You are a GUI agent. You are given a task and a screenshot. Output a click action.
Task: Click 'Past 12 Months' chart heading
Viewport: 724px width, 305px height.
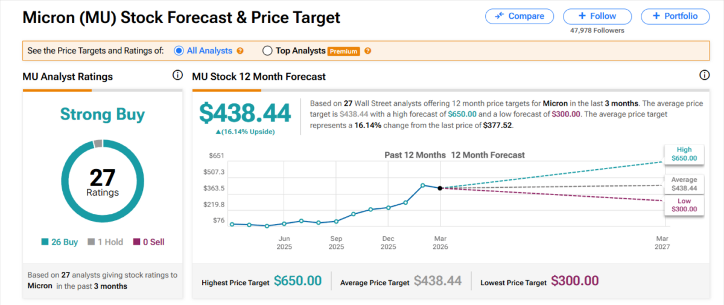click(414, 155)
